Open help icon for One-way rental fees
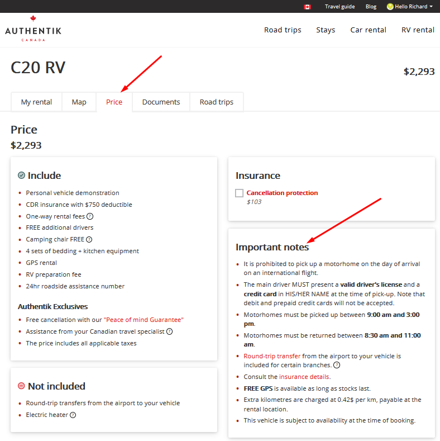This screenshot has height=441, width=440. click(x=90, y=216)
